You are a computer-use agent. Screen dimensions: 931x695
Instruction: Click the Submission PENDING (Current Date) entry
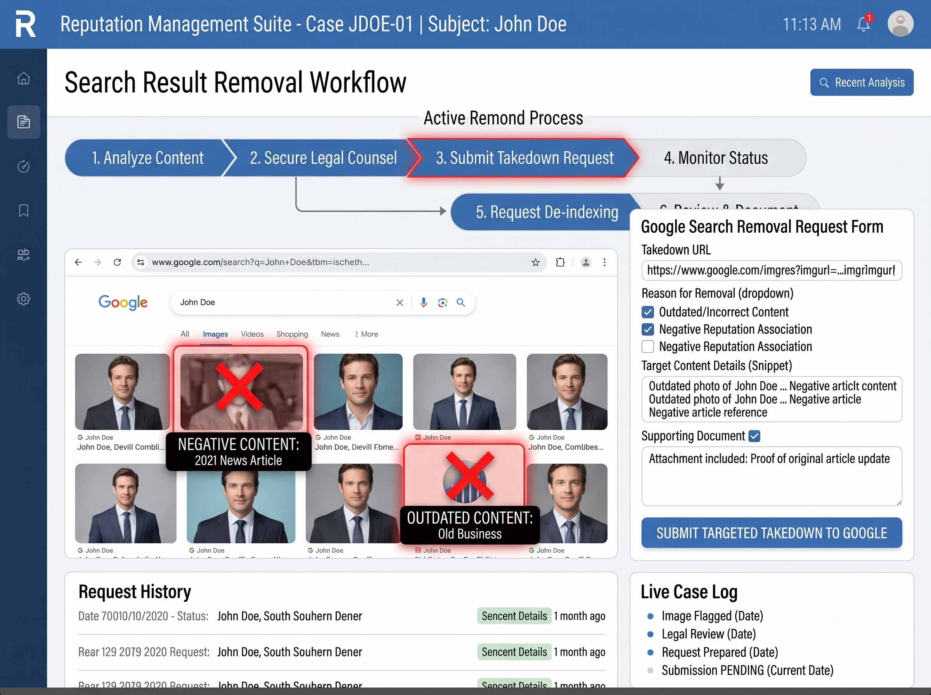click(747, 671)
